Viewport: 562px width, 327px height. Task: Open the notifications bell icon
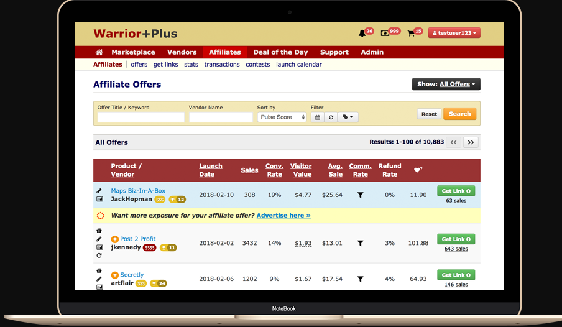[362, 34]
